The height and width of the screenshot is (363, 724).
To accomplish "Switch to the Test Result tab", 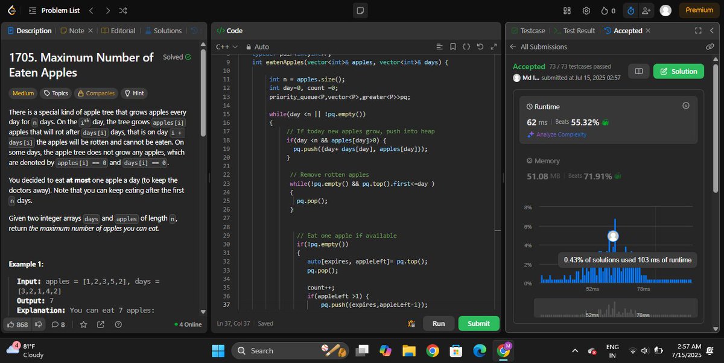I will (574, 31).
